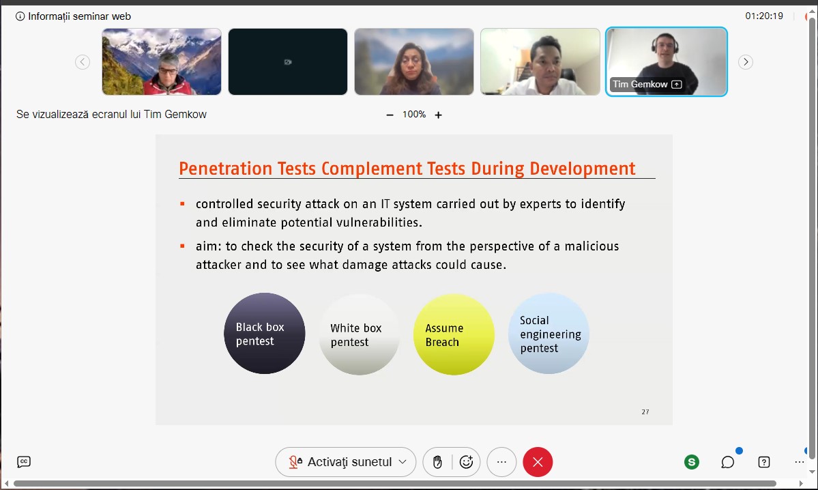Open closed captions icon at bottom left

24,462
